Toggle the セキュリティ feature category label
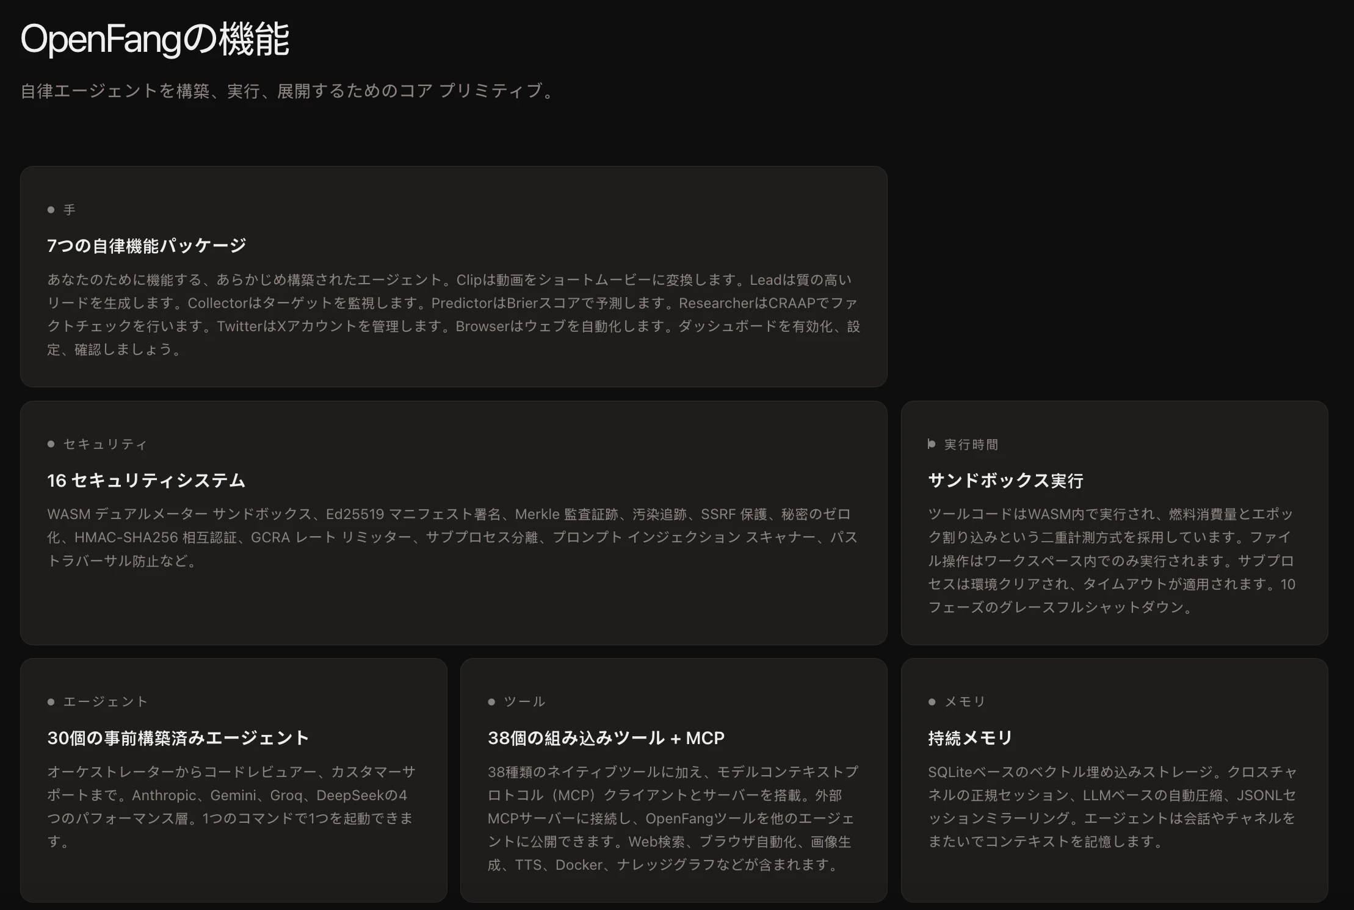Viewport: 1354px width, 910px height. pos(104,444)
